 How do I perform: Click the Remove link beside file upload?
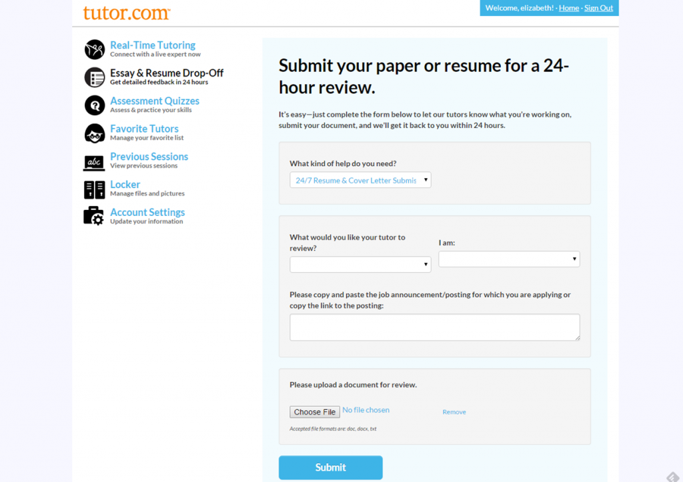coord(454,412)
